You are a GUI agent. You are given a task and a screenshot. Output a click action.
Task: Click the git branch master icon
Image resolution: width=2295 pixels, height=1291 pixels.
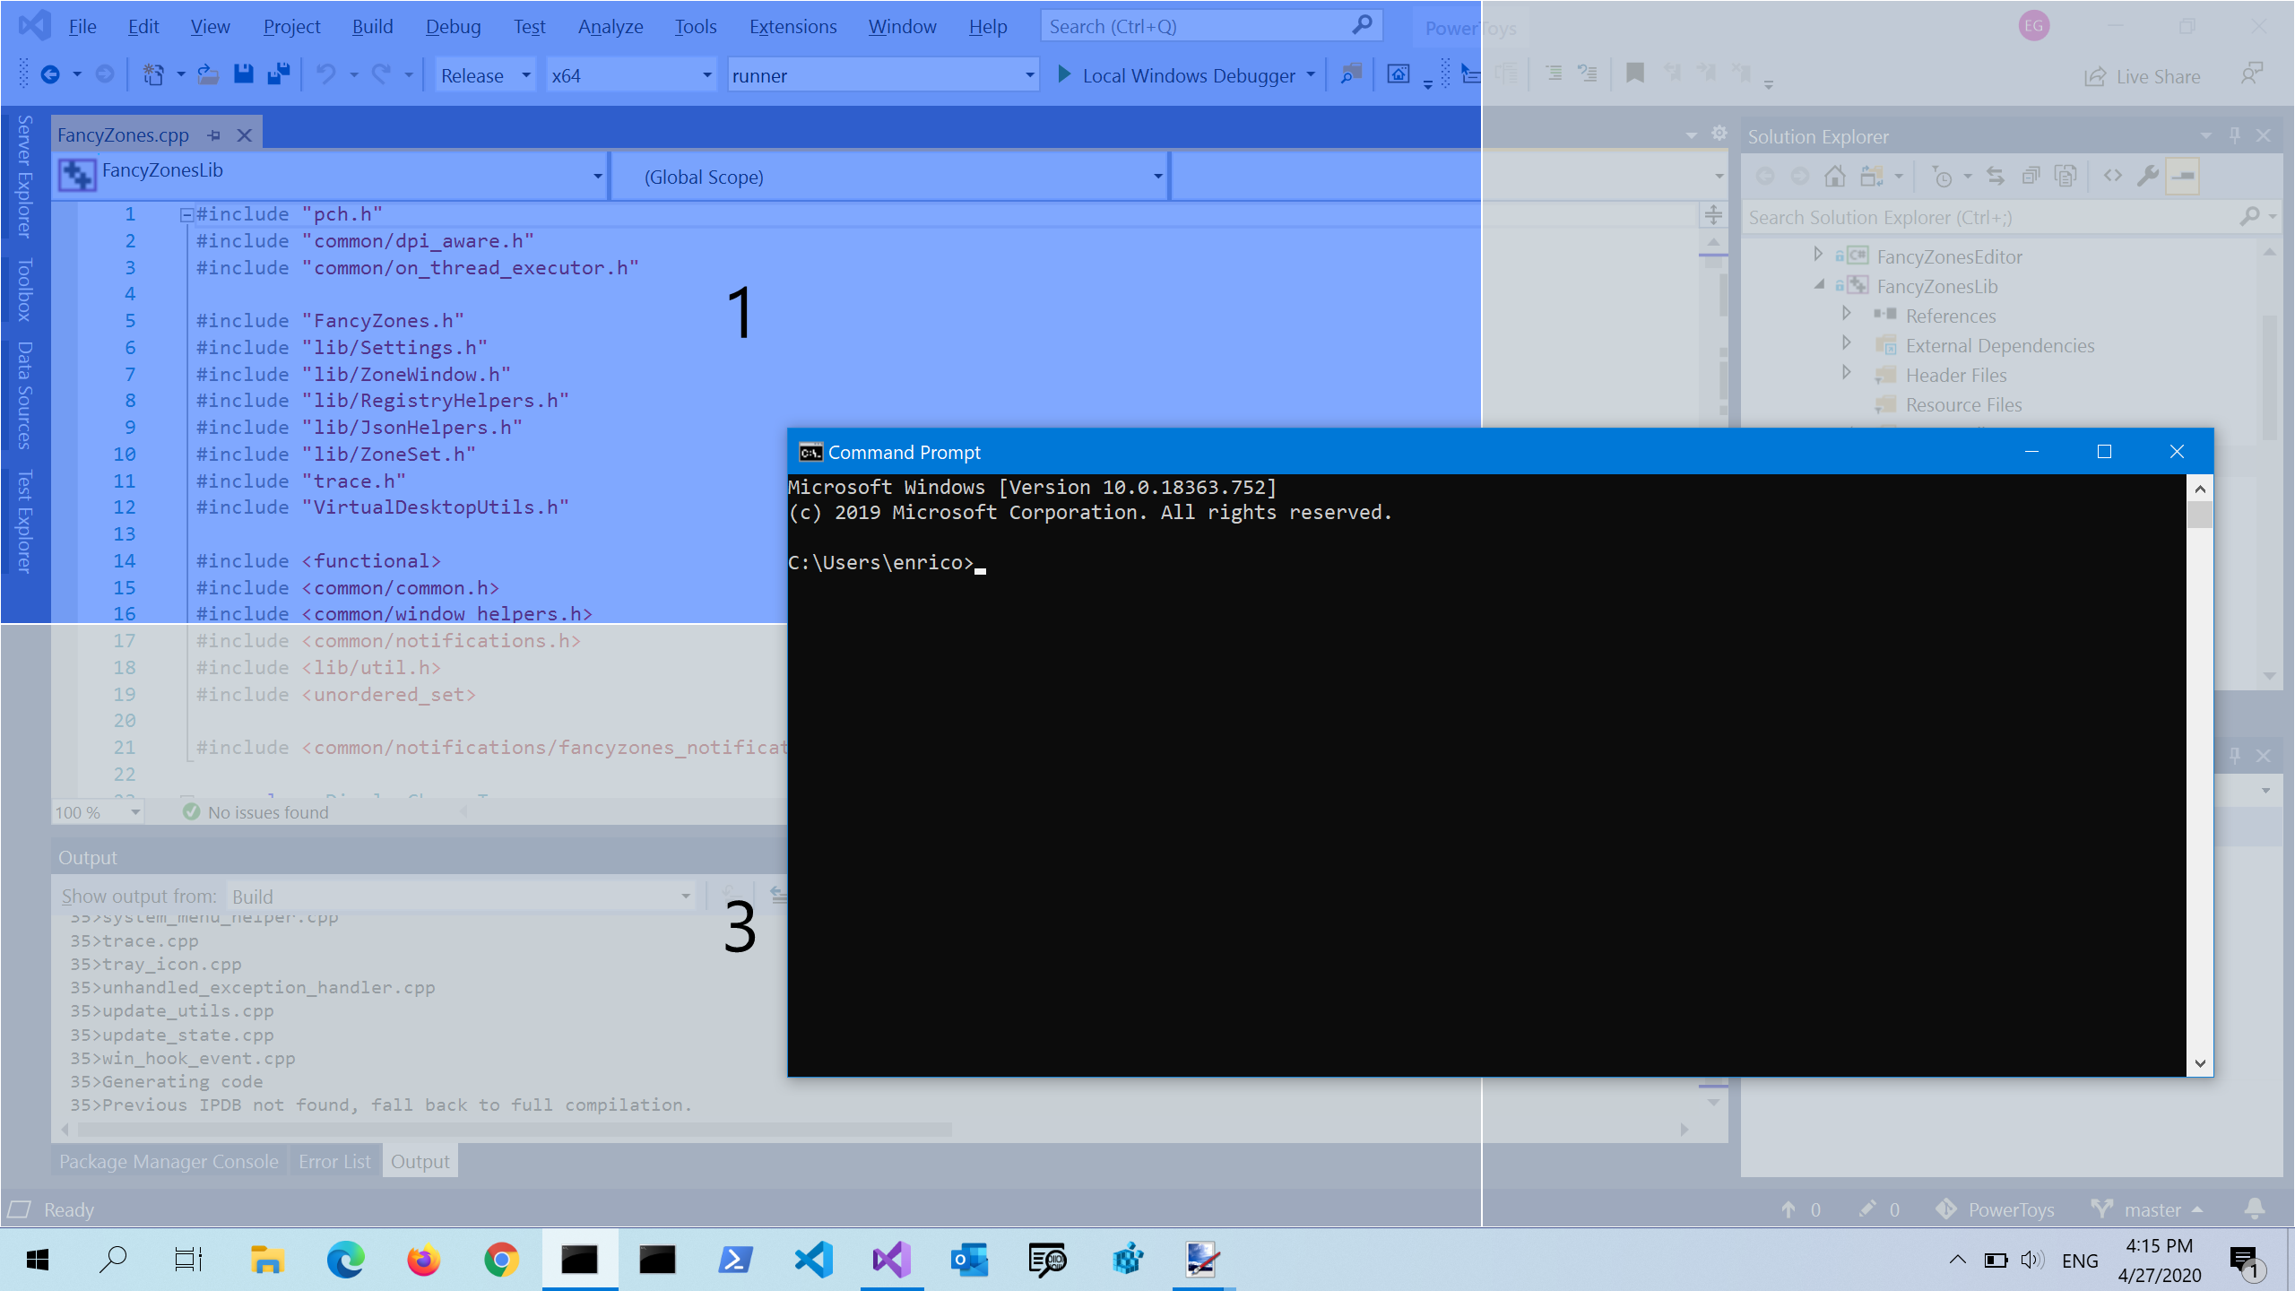tap(2108, 1209)
